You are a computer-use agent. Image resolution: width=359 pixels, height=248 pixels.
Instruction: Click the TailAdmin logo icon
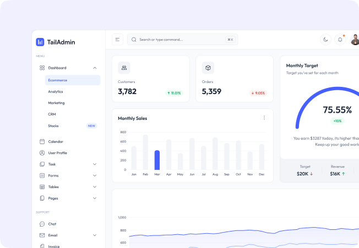tap(40, 42)
